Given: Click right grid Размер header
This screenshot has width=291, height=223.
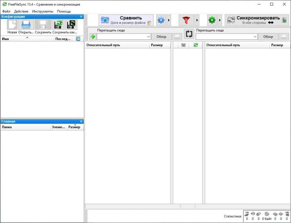Looking at the screenshot, I should coord(280,45).
